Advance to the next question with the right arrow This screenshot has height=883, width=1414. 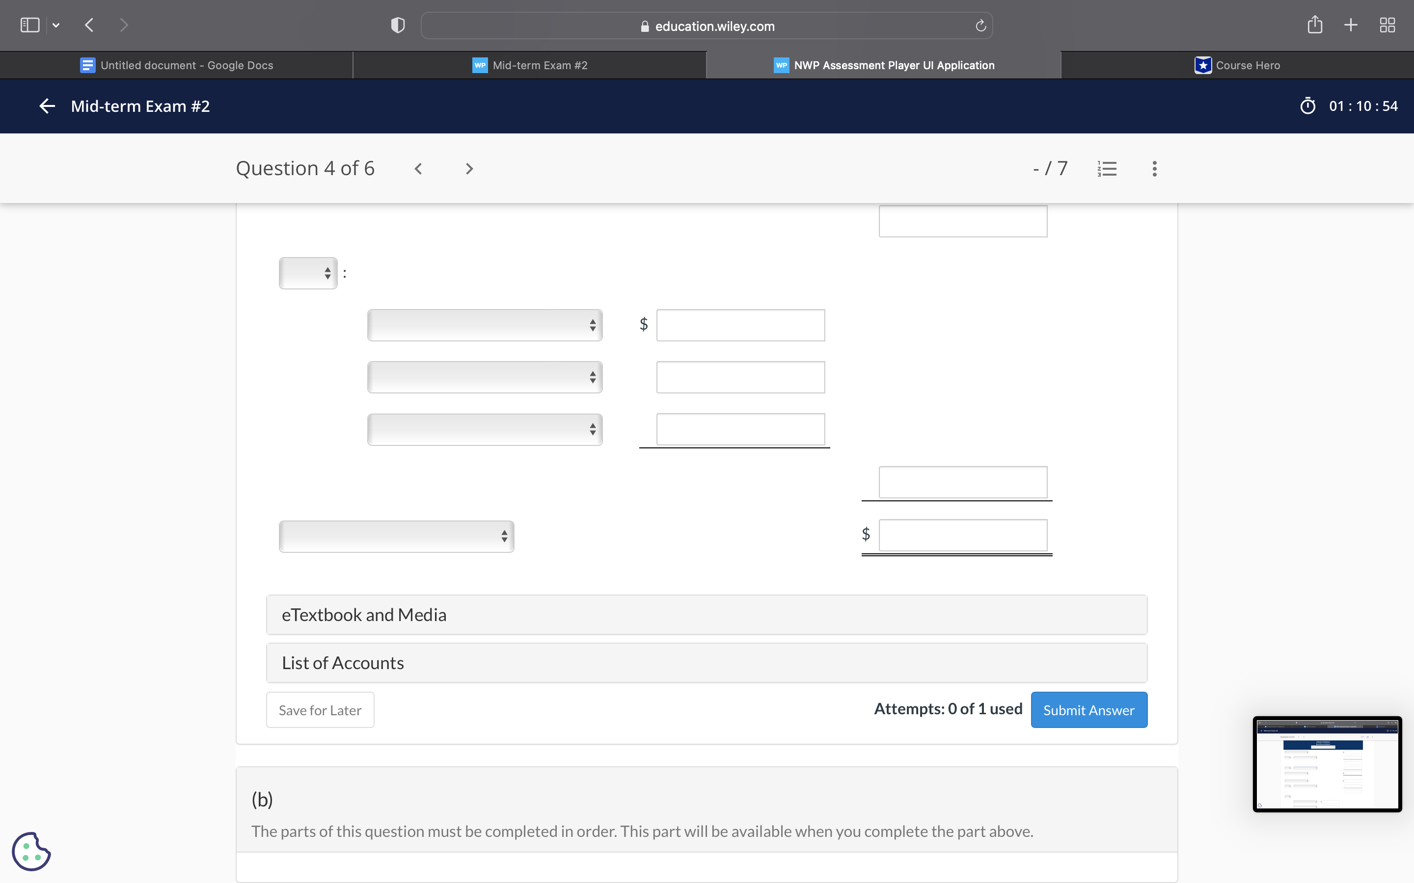(468, 168)
